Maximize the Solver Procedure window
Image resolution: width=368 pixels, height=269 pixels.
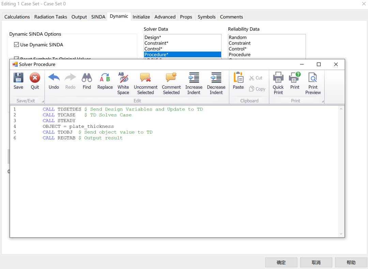pos(319,64)
